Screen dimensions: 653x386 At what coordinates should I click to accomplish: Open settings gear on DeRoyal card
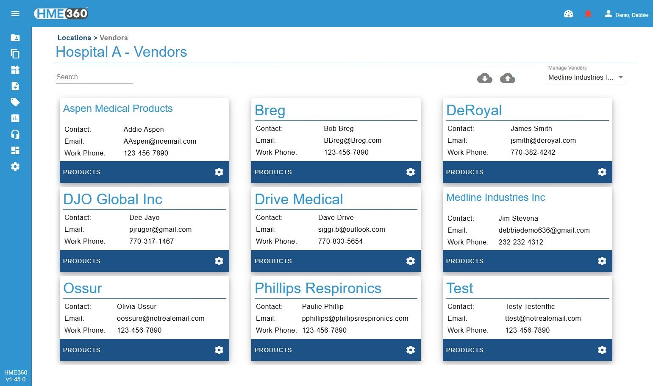click(602, 172)
